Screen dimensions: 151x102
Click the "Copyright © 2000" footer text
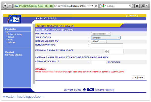click(x=72, y=90)
